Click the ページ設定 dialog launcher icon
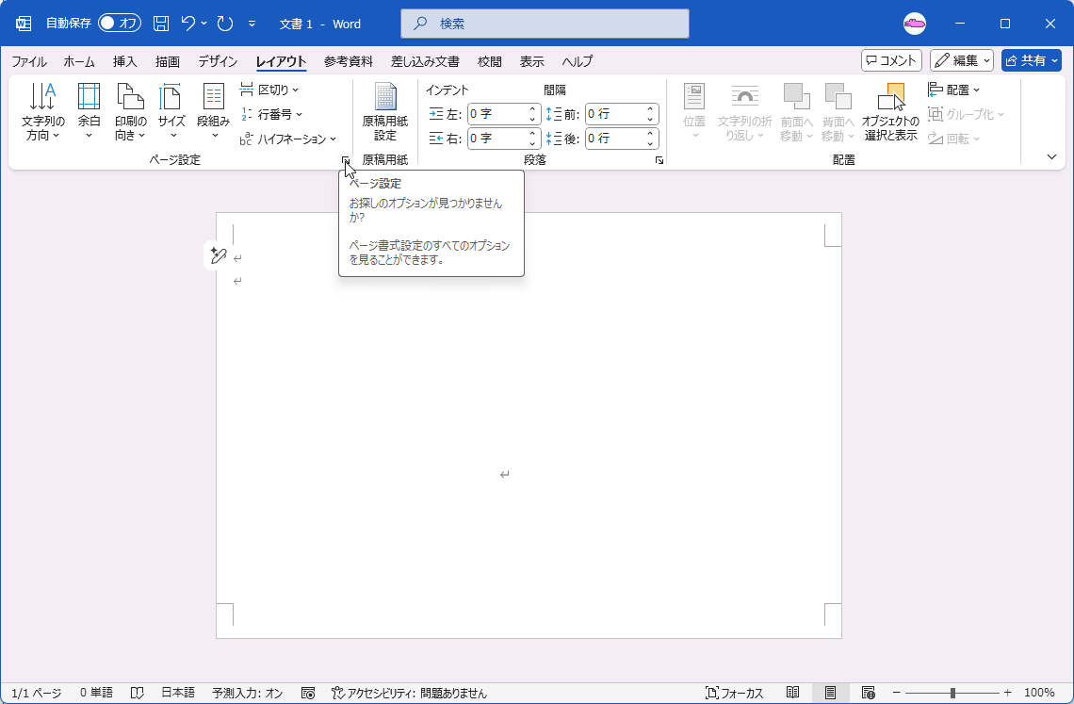The width and height of the screenshot is (1074, 704). pos(346,160)
